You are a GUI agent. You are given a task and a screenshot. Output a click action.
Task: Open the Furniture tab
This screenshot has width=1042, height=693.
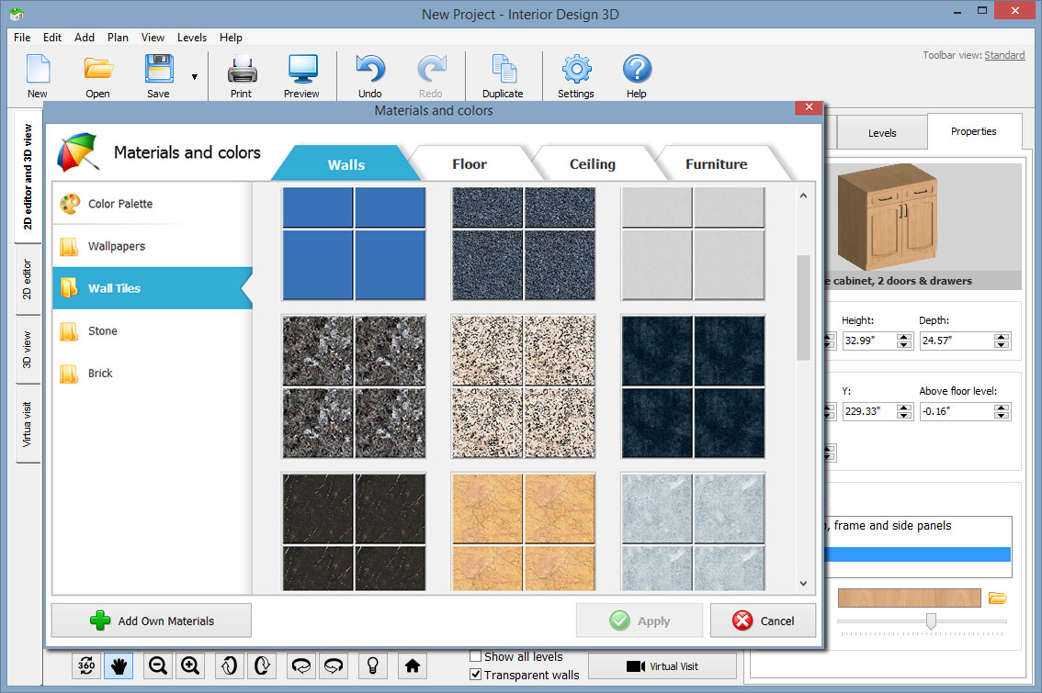click(x=716, y=163)
